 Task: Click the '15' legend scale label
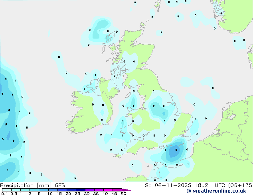[x=59, y=193]
